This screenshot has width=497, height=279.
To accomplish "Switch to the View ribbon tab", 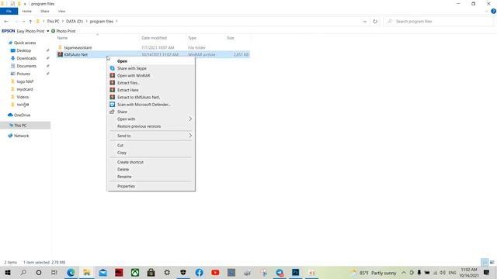I will pyautogui.click(x=61, y=11).
